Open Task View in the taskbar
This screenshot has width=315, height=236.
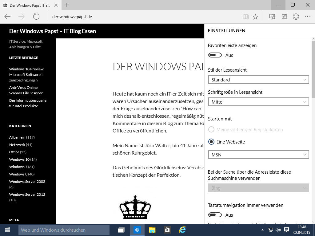pos(121,230)
